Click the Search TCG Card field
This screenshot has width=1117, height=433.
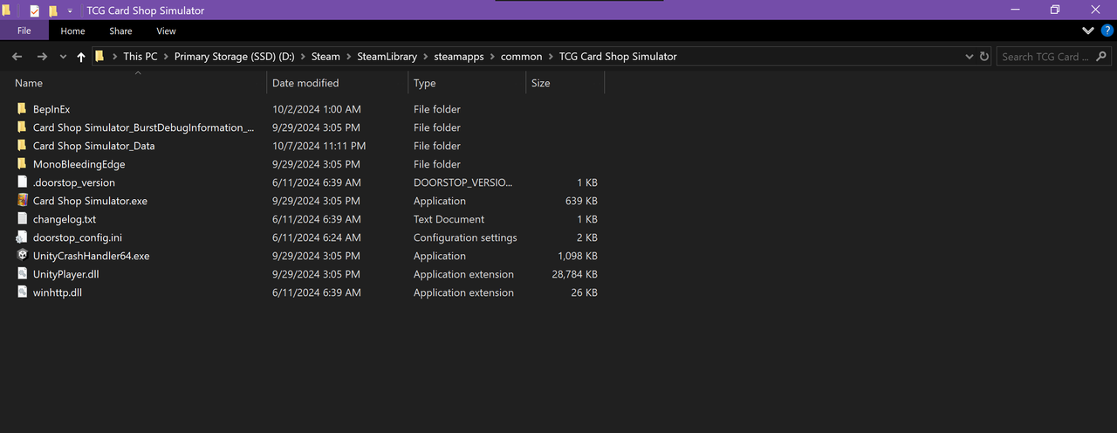point(1053,57)
